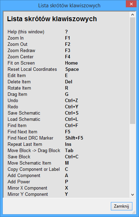Viewport: 139px width, 217px height.
Task: Click the "Move Block -> Drag Block" text
Action: pyautogui.click(x=34, y=151)
